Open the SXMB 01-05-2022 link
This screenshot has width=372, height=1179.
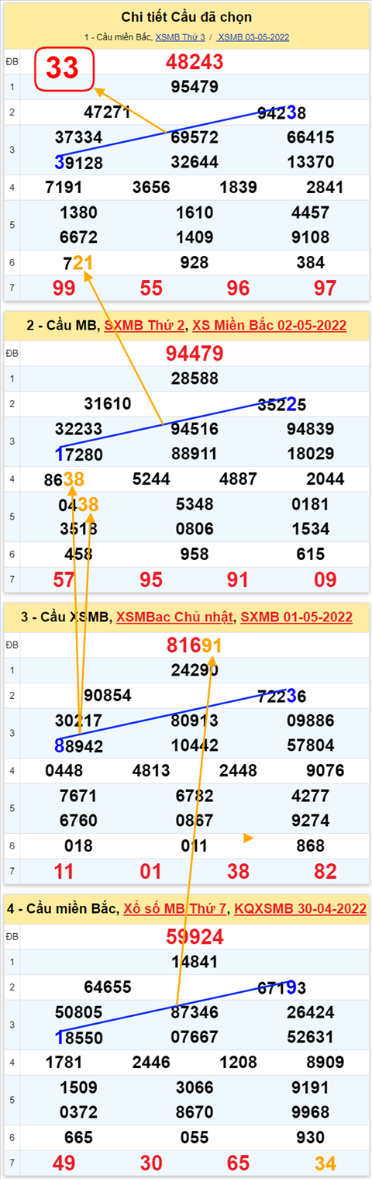point(297,617)
